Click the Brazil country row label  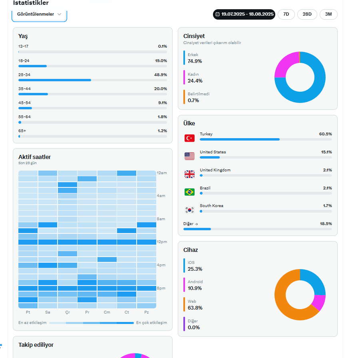205,188
